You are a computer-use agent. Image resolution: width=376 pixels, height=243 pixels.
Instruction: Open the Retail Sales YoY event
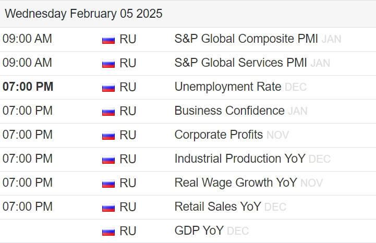(217, 207)
